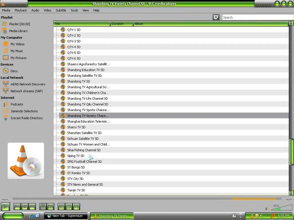This screenshot has width=294, height=220.
Task: Select Playlist [00:00] in the sidebar
Action: [x=20, y=24]
